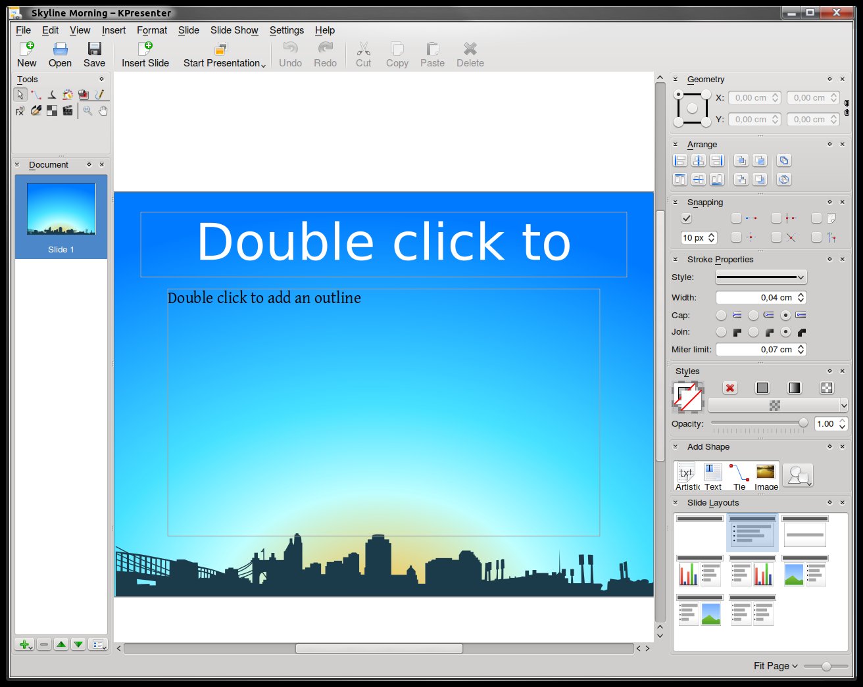
Task: Select the center anchor in Geometry
Action: point(692,108)
